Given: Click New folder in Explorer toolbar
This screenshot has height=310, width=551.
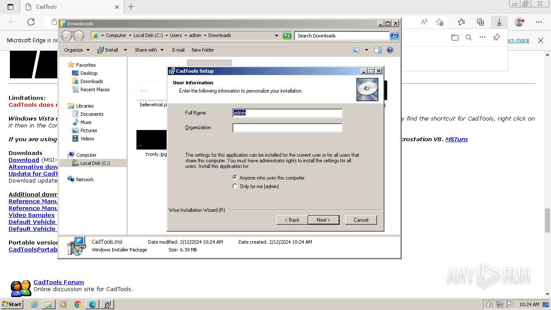Looking at the screenshot, I should (x=203, y=50).
